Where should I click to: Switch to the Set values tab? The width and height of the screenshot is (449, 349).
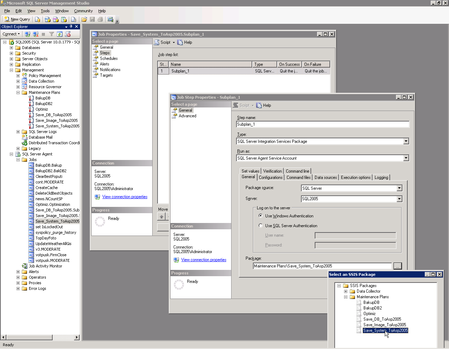250,171
